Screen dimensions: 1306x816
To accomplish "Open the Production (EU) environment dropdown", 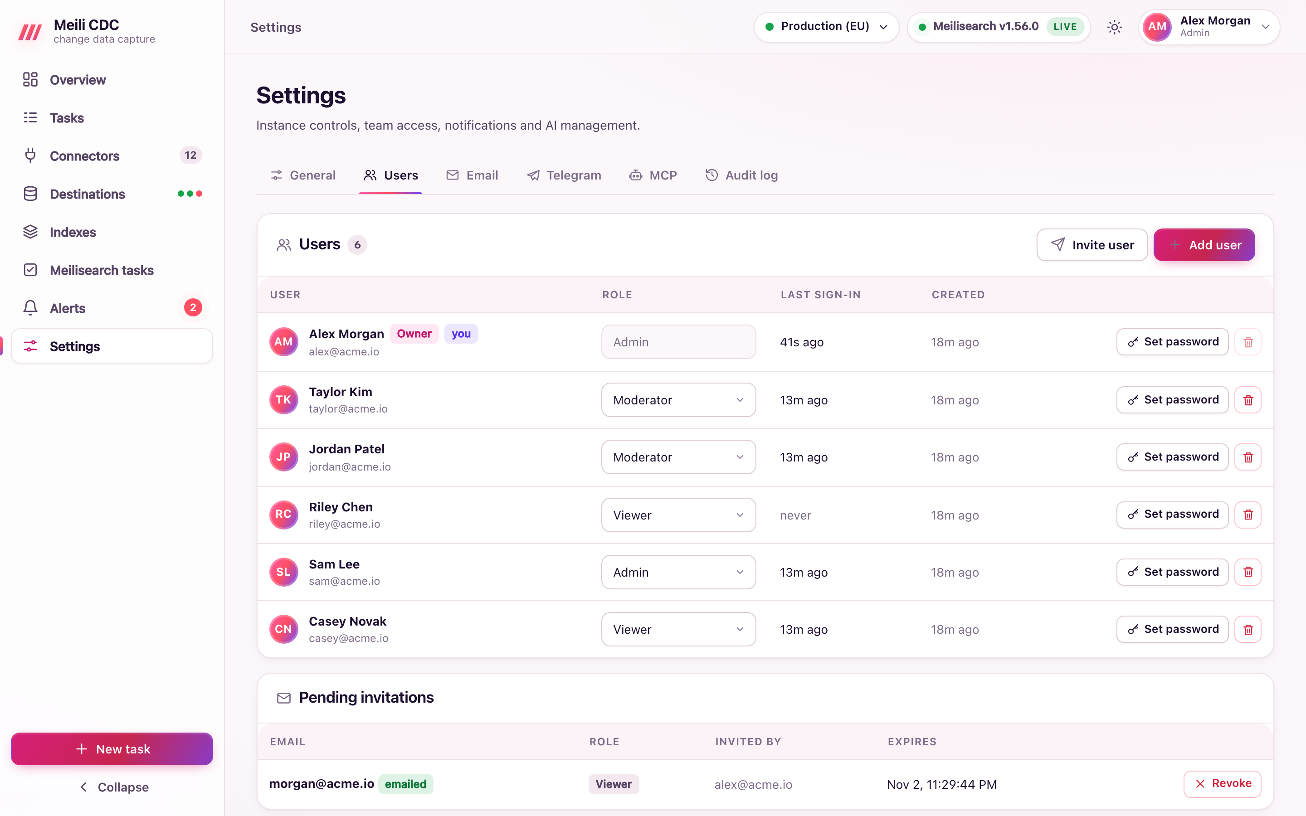I will coord(826,27).
